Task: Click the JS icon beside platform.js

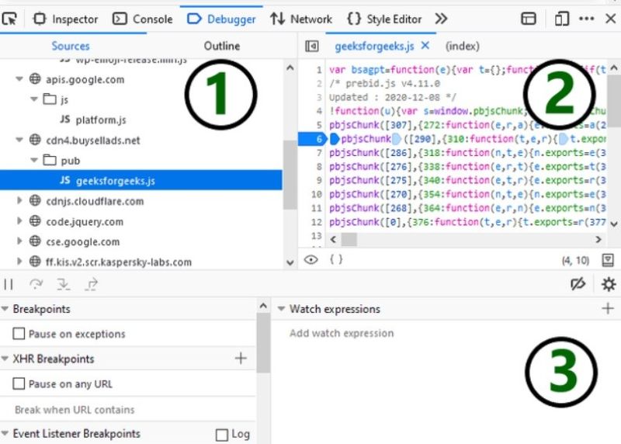Action: click(x=65, y=120)
